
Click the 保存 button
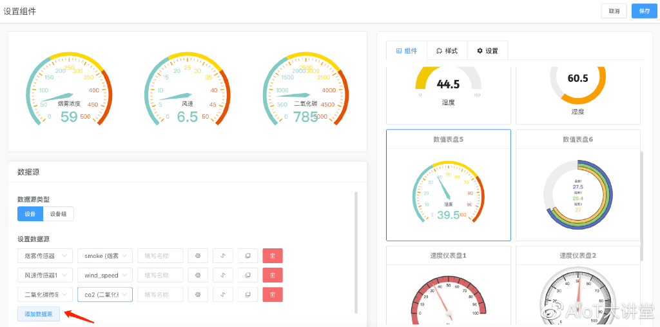(x=645, y=11)
